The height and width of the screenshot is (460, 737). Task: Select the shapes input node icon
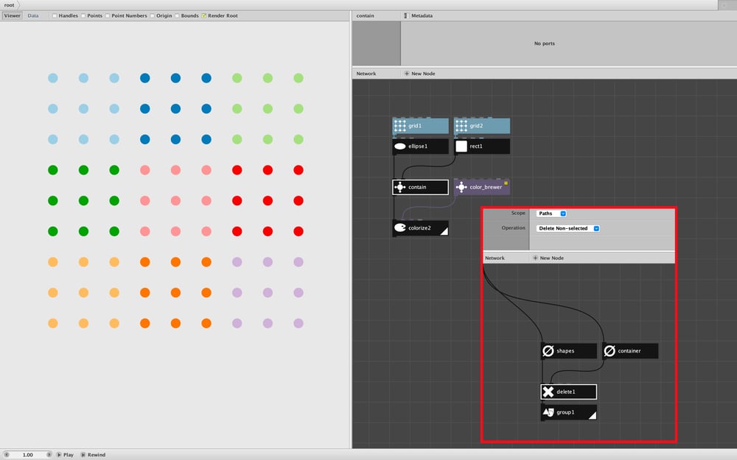coord(548,351)
